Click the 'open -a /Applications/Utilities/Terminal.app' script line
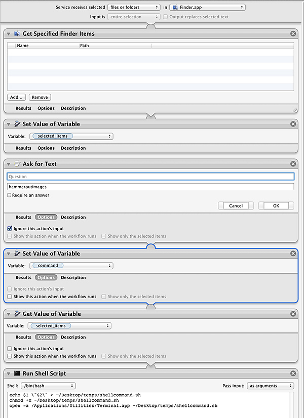 coord(113,406)
